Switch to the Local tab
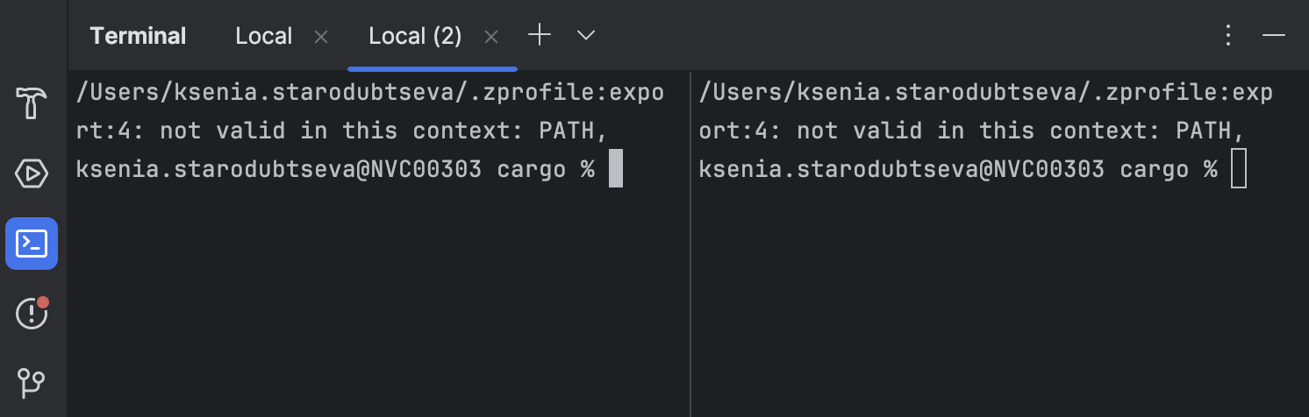The image size is (1309, 417). click(264, 36)
